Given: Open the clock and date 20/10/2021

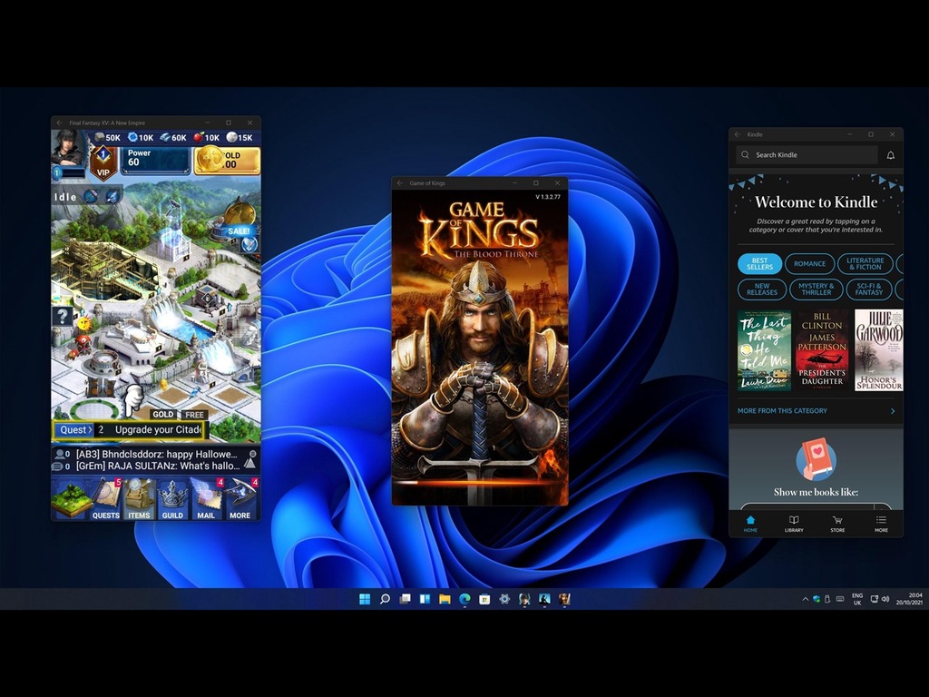Looking at the screenshot, I should point(909,599).
